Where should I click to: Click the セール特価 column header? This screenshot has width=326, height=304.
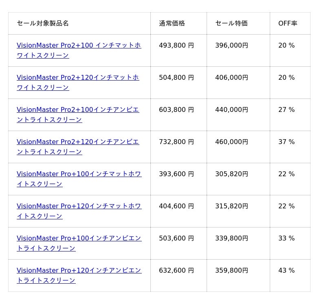(x=231, y=24)
